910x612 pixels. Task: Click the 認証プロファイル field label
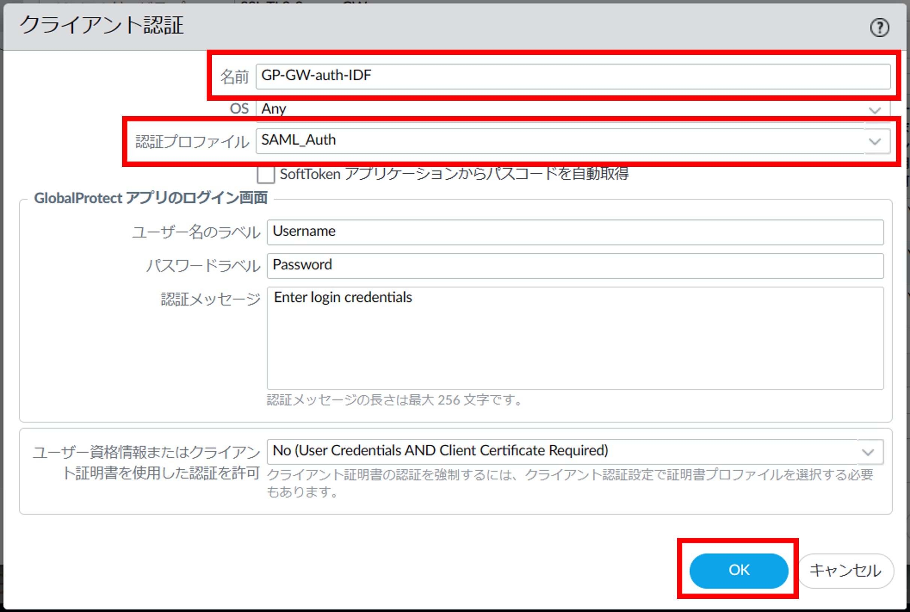[192, 142]
